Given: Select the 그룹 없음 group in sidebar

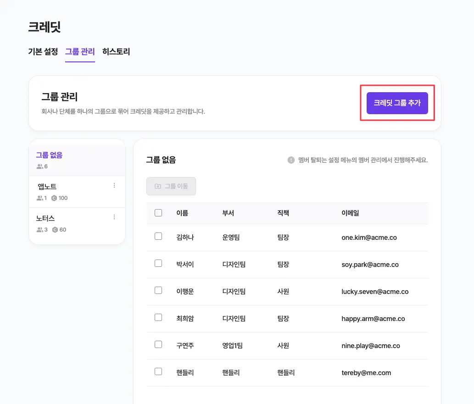Looking at the screenshot, I should point(49,155).
